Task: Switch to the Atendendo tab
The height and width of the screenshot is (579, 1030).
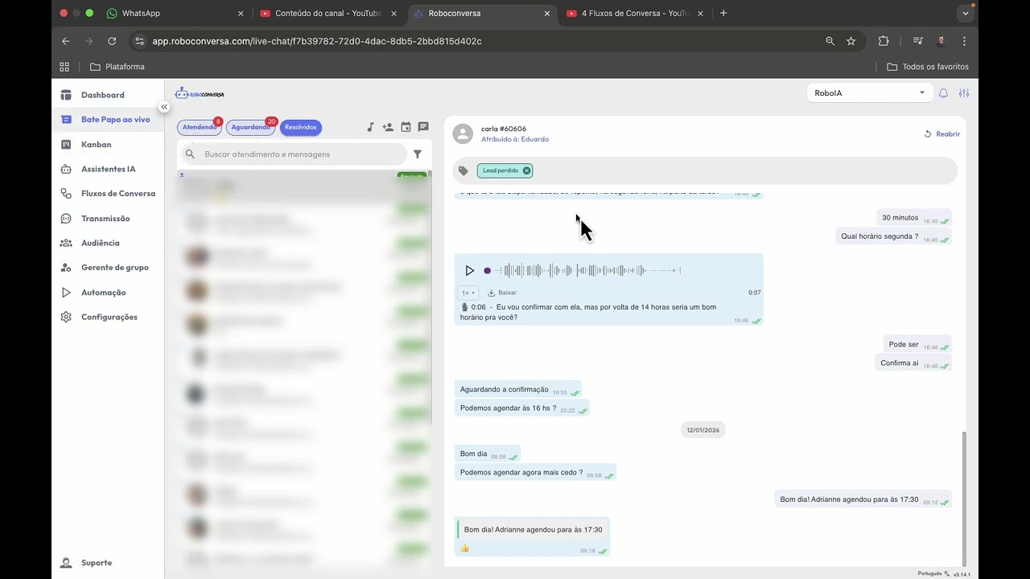Action: pos(200,127)
